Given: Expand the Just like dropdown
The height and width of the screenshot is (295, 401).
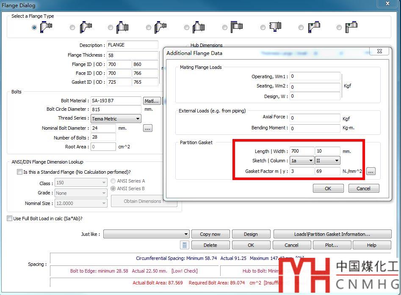Looking at the screenshot, I should click(146, 234).
